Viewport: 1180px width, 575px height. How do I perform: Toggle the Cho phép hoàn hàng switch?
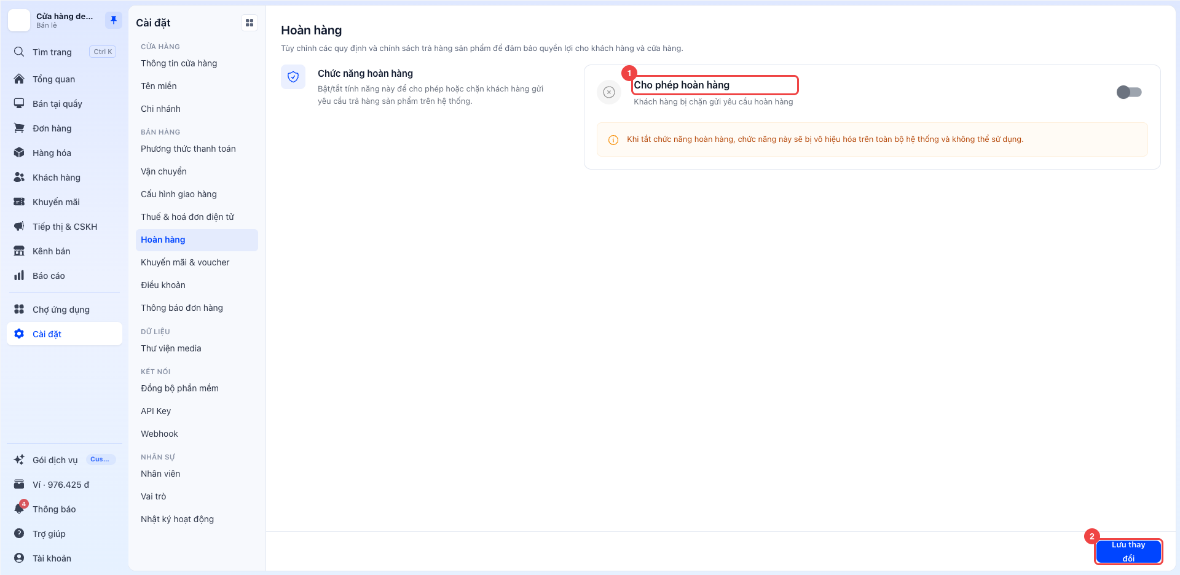coord(1129,92)
